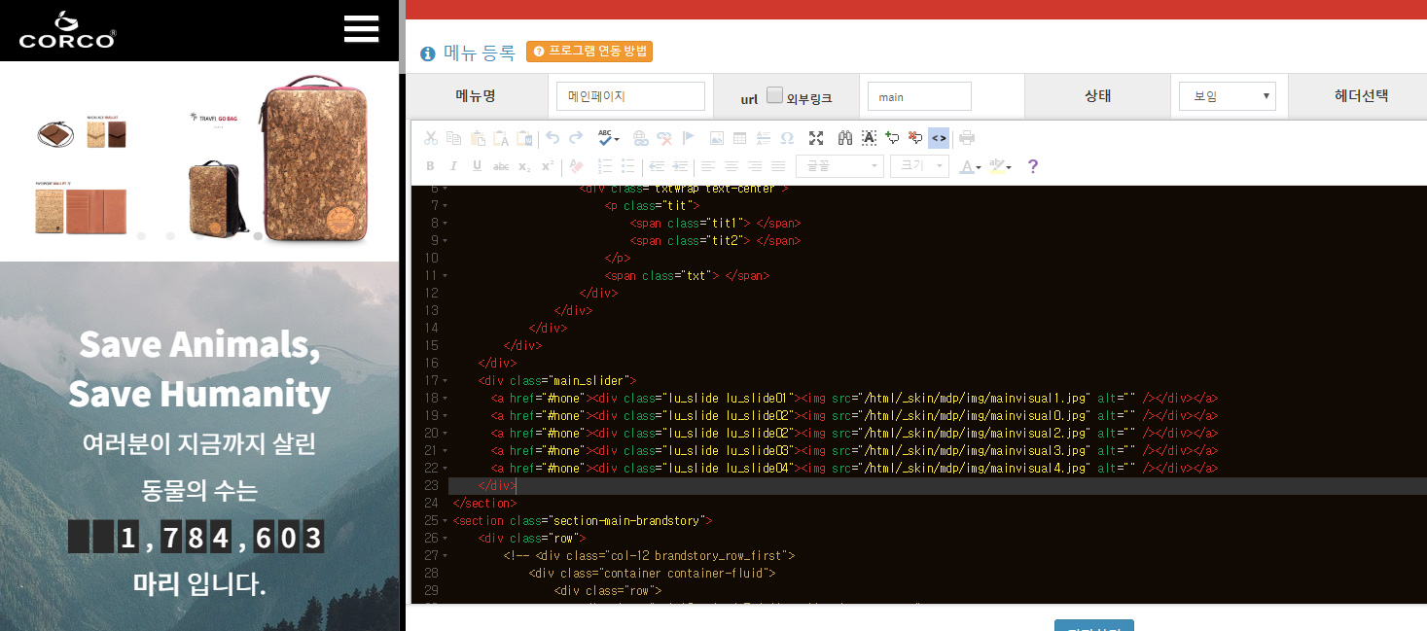Check the 외부링크 checkbox
This screenshot has width=1427, height=631.
(774, 95)
